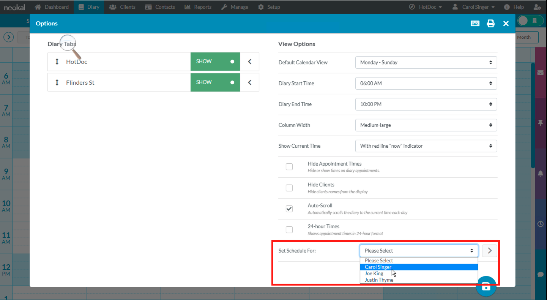Image resolution: width=547 pixels, height=300 pixels.
Task: Open HotDoc location dropdown in top bar
Action: (426, 7)
